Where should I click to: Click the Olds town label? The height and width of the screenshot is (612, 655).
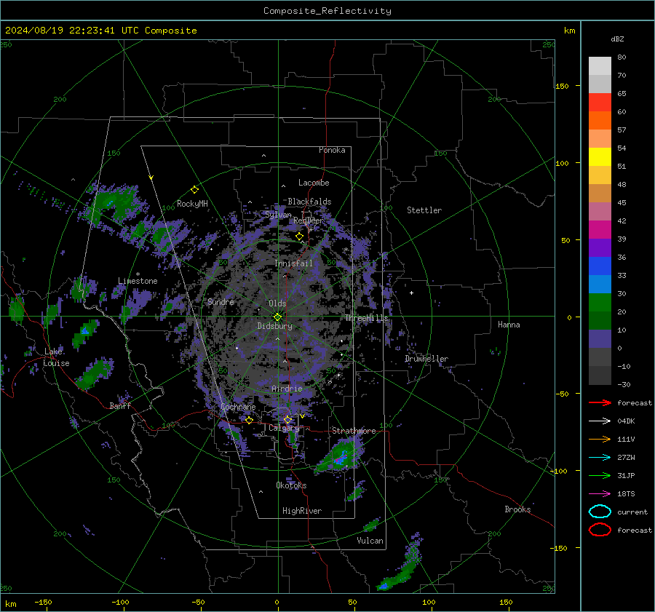pyautogui.click(x=277, y=303)
